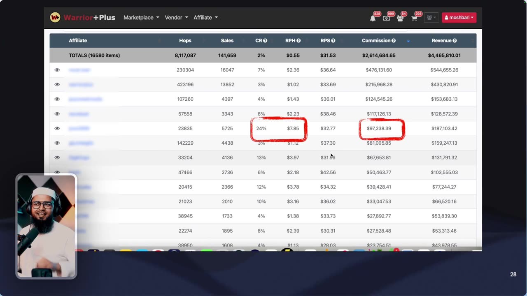This screenshot has height=296, width=527.
Task: Open the blurred affiliate link in 107260 hops row
Action: (x=85, y=99)
